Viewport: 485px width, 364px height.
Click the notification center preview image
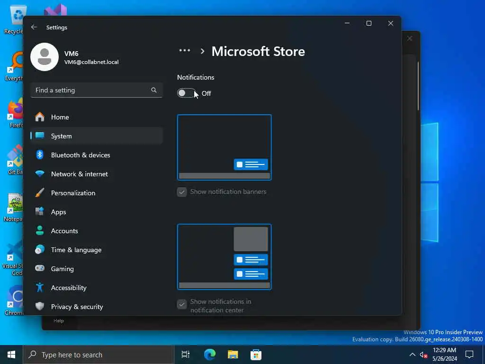pyautogui.click(x=224, y=257)
